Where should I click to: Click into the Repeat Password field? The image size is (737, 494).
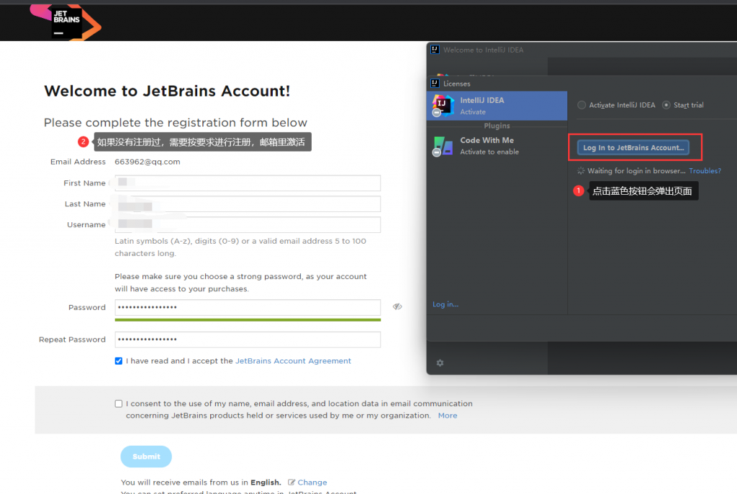[x=248, y=339]
